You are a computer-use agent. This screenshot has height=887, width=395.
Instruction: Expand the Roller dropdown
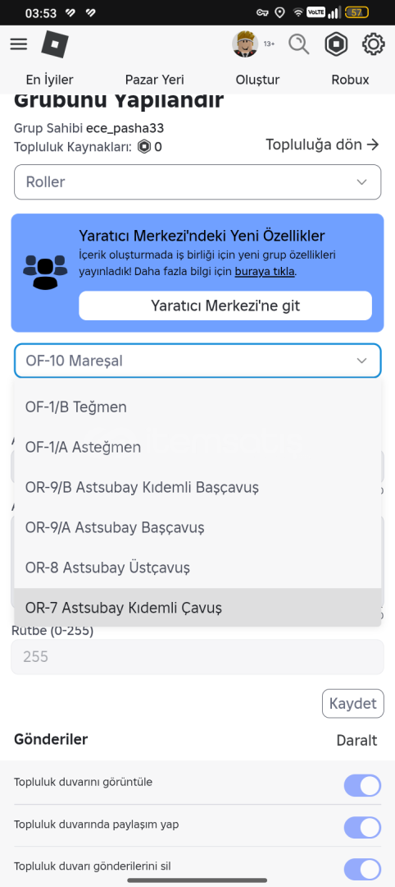(197, 182)
